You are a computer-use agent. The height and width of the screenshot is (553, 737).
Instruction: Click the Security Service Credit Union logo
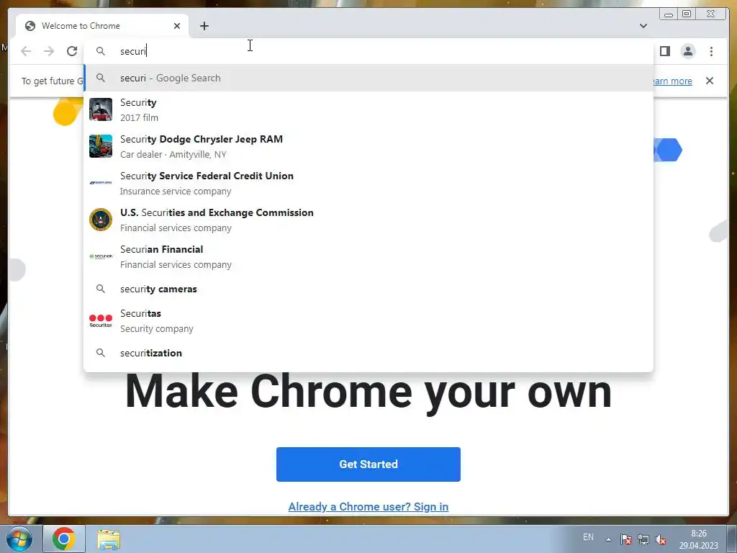pos(101,182)
